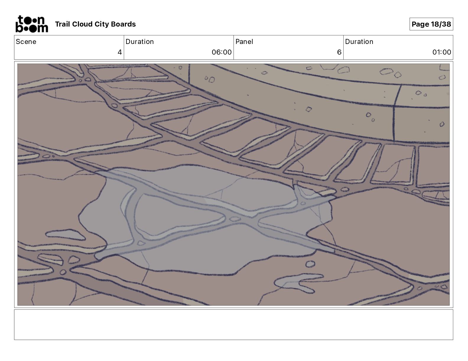This screenshot has width=468, height=361.
Task: Click the 'Page 18/38' box
Action: pyautogui.click(x=431, y=24)
